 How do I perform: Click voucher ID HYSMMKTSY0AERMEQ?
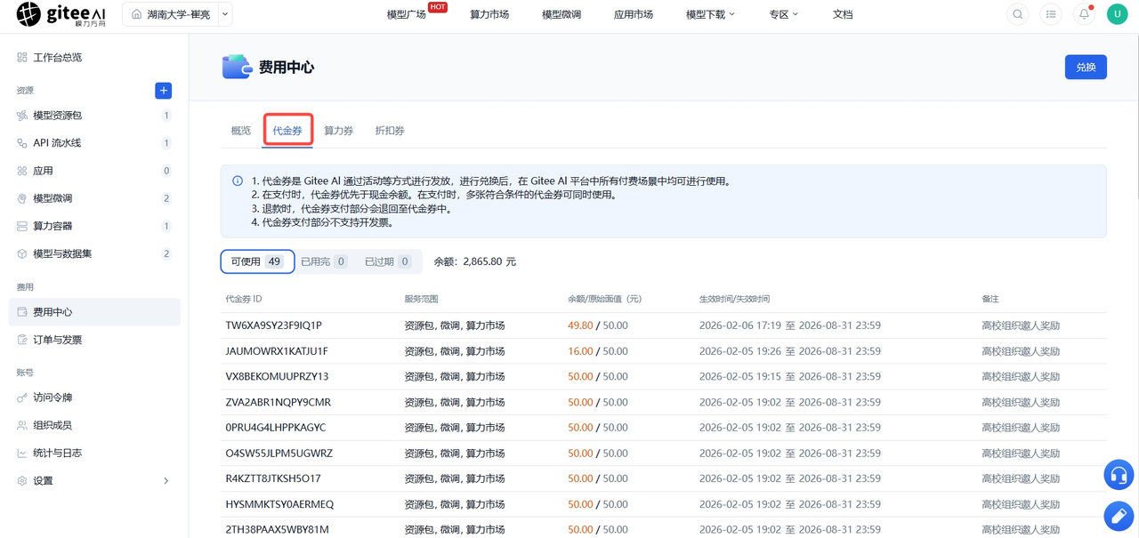(279, 504)
